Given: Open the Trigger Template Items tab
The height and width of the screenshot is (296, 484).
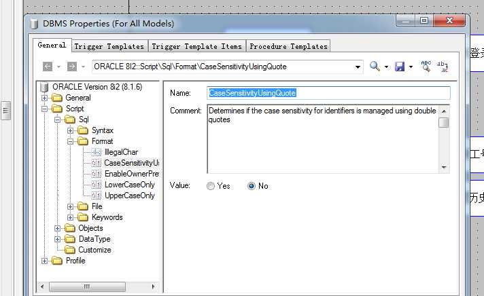Looking at the screenshot, I should coord(196,46).
